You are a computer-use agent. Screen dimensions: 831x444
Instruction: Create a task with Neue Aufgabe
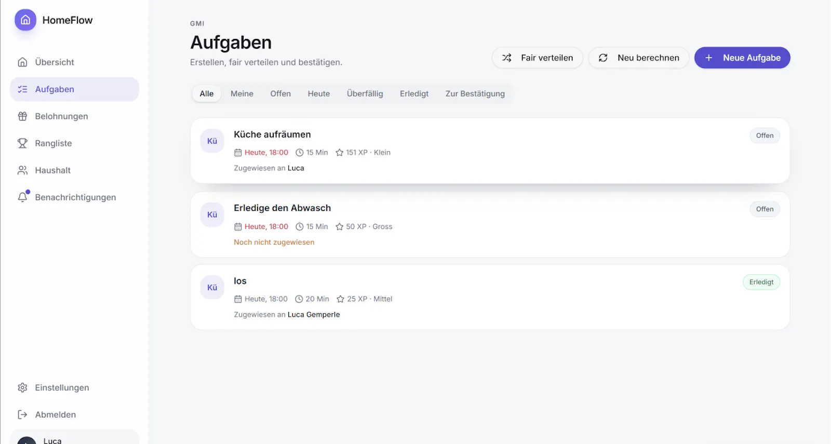click(x=742, y=58)
